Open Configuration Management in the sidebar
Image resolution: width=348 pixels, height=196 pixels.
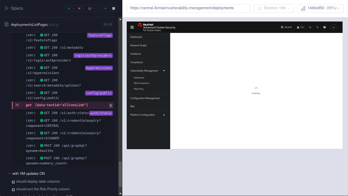pyautogui.click(x=148, y=98)
